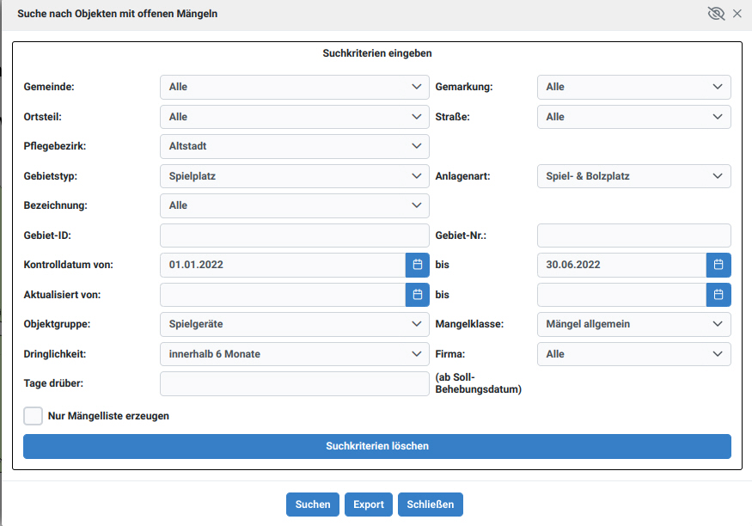
Task: Open the Gemeinde dropdown
Action: pos(294,87)
